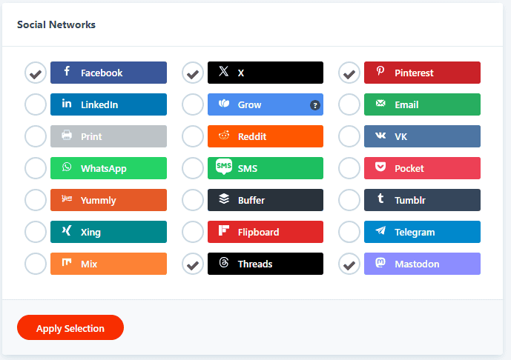The height and width of the screenshot is (360, 511).
Task: Check the Email network checkbox
Action: [349, 104]
